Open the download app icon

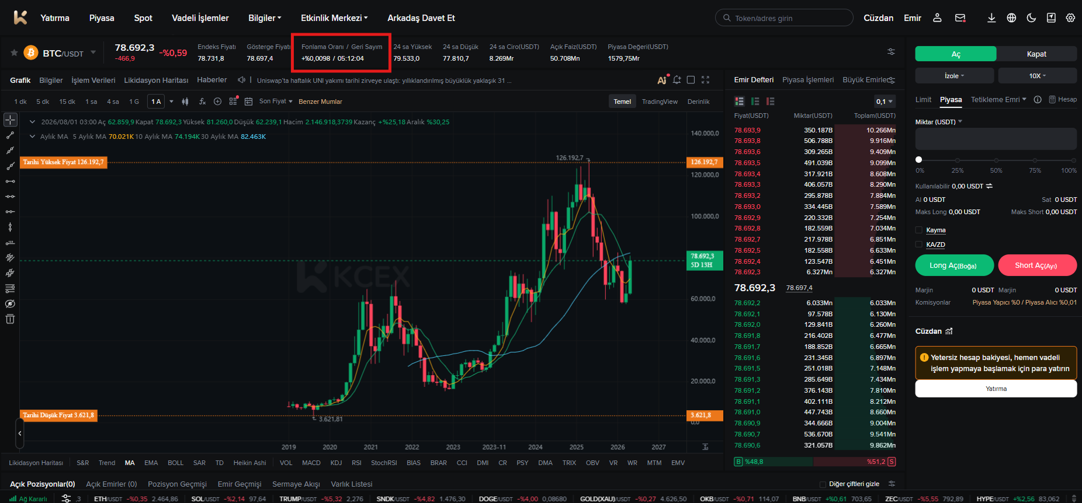(991, 18)
